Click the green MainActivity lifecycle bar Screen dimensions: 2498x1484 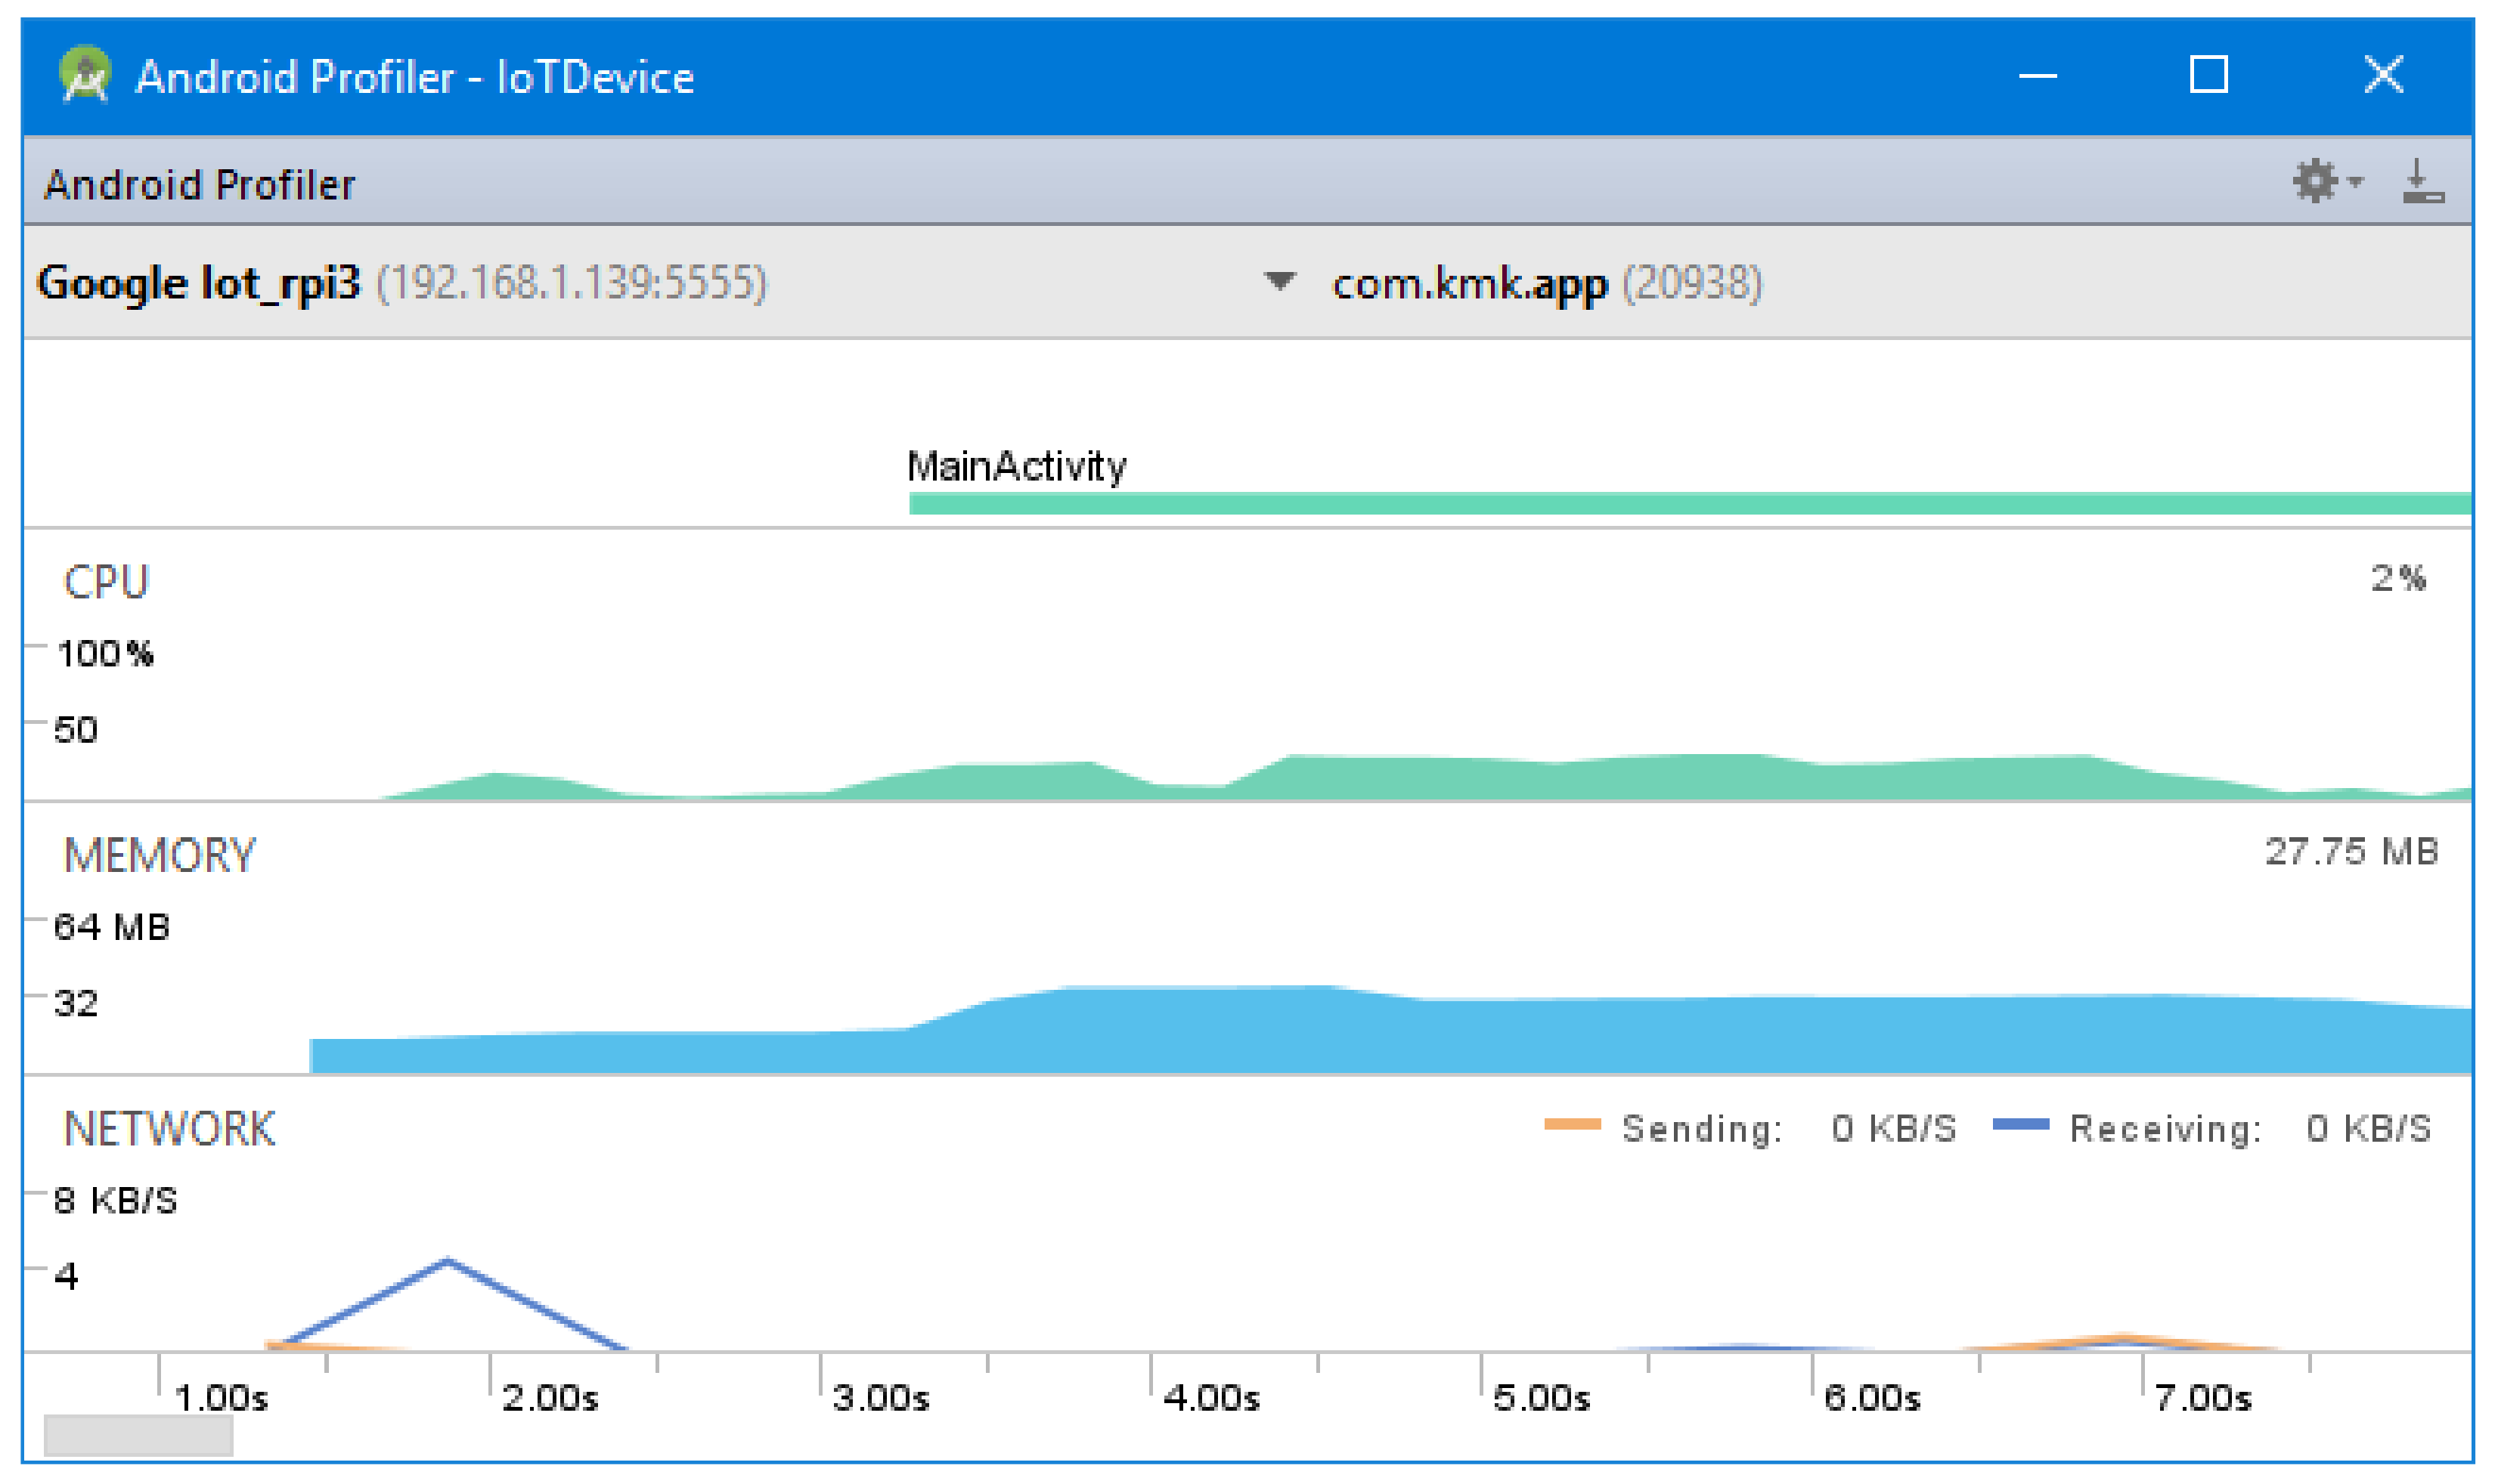tap(1689, 504)
